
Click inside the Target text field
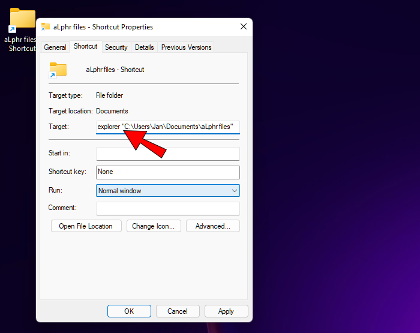(168, 127)
